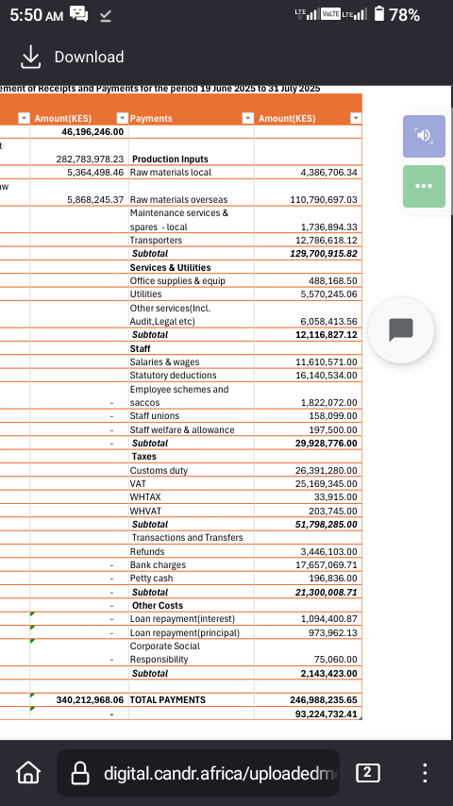Tap the Download label in toolbar
Image resolution: width=453 pixels, height=806 pixels.
click(89, 57)
